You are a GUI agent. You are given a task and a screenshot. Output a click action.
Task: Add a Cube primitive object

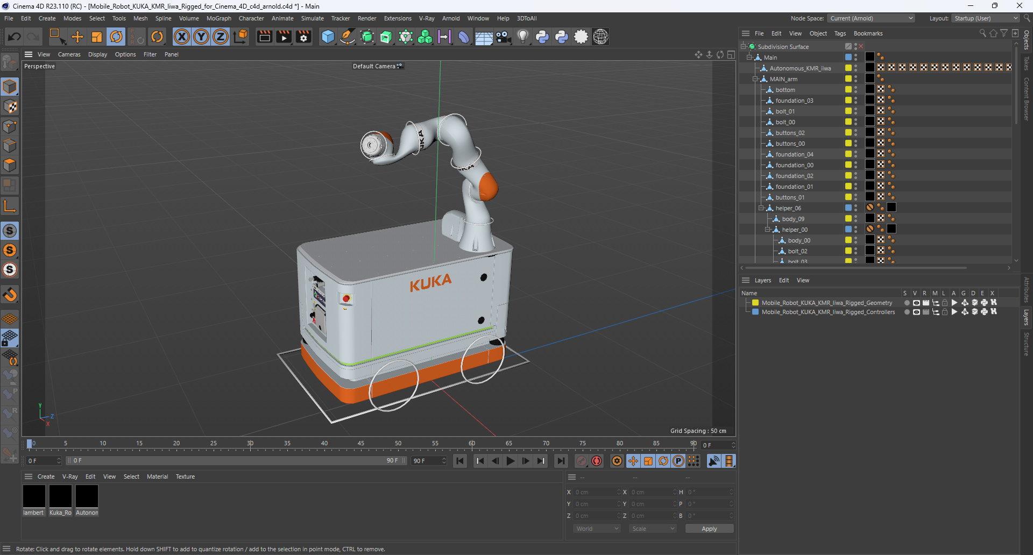[x=328, y=37]
